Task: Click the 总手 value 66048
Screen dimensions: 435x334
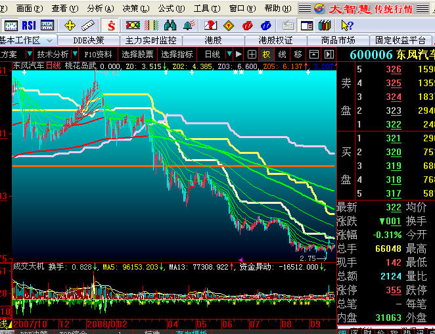Action: click(388, 249)
